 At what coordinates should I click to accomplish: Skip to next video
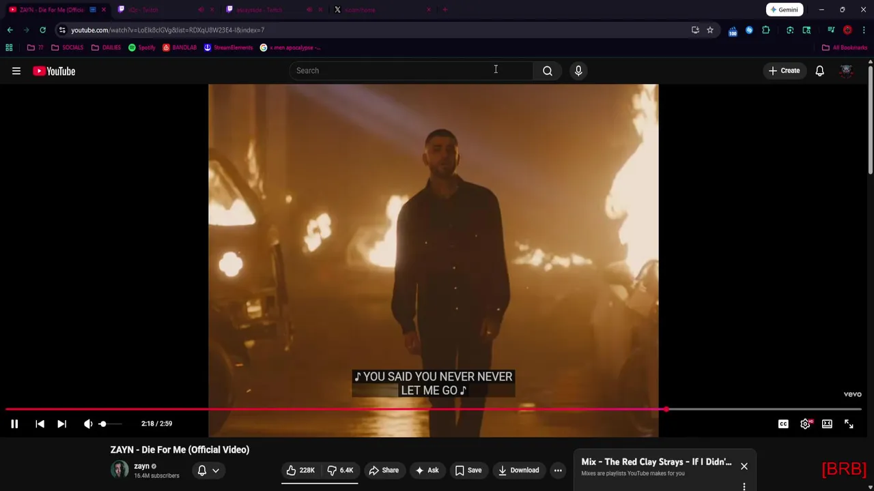coord(61,423)
